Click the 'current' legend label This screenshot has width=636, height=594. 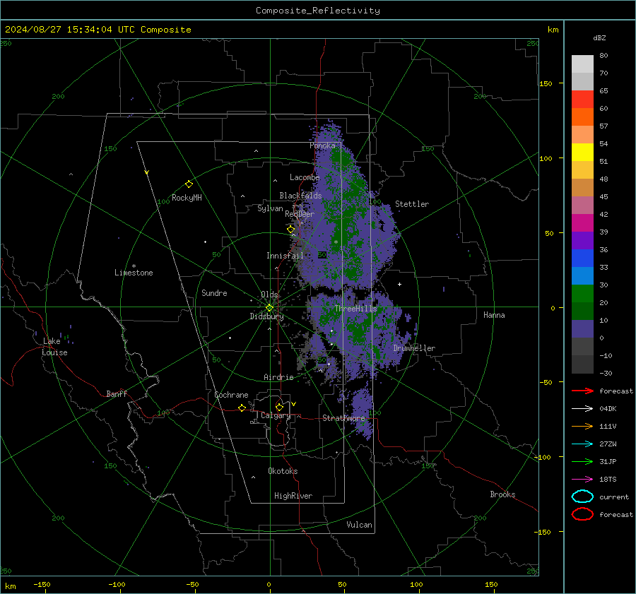pos(614,497)
